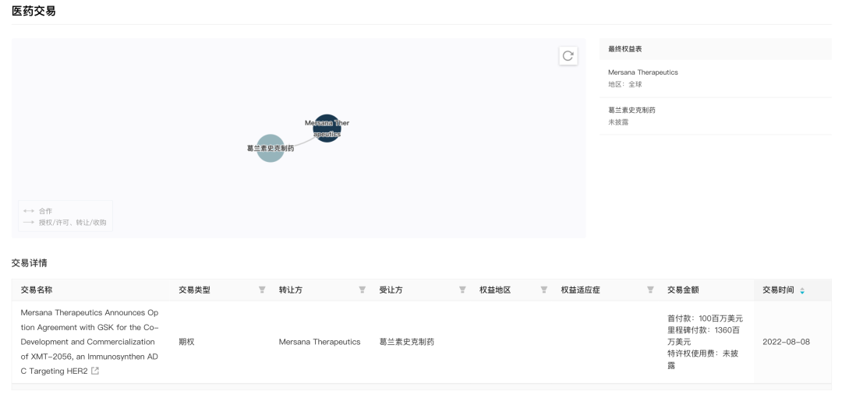Open the filter for 交易类型 column

[262, 290]
